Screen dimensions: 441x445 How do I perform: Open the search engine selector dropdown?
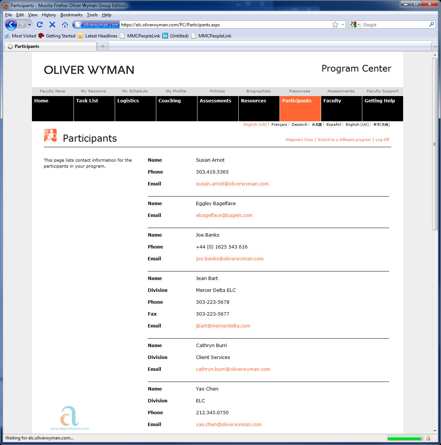359,25
